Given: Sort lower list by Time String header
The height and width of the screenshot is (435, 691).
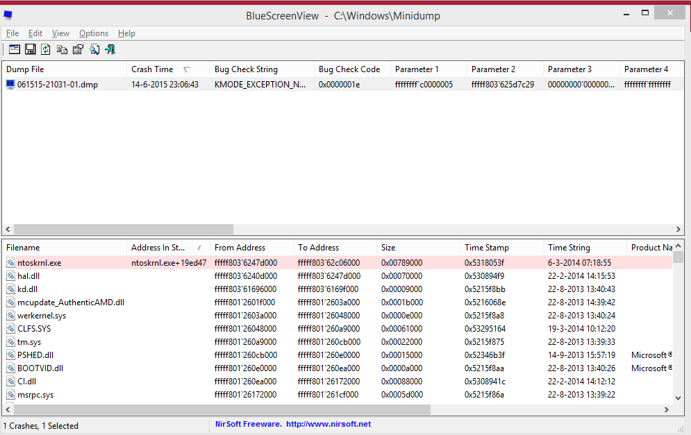Looking at the screenshot, I should pyautogui.click(x=585, y=248).
